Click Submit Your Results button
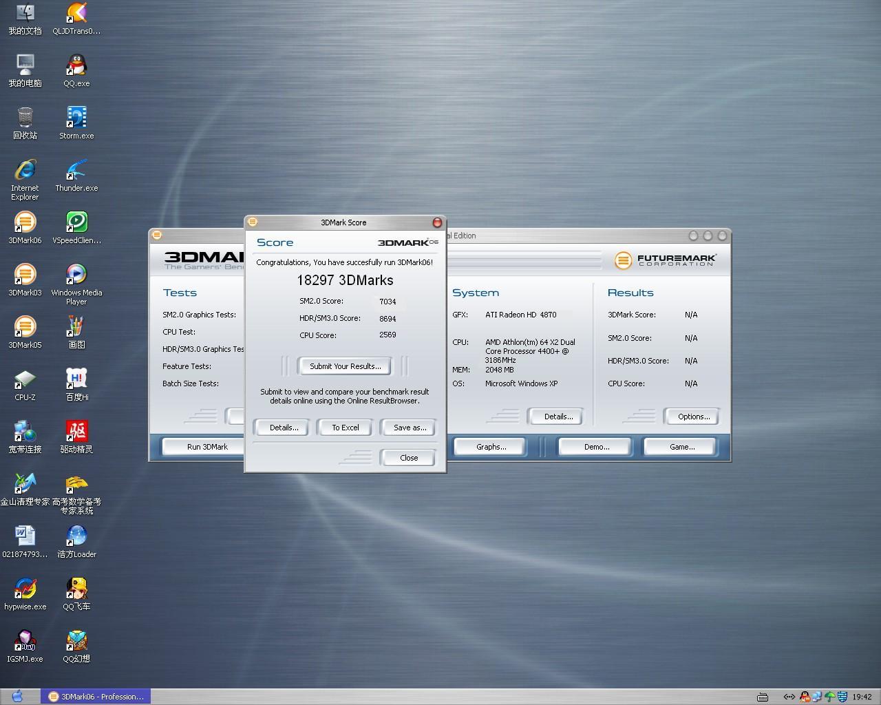This screenshot has width=881, height=705. (345, 366)
